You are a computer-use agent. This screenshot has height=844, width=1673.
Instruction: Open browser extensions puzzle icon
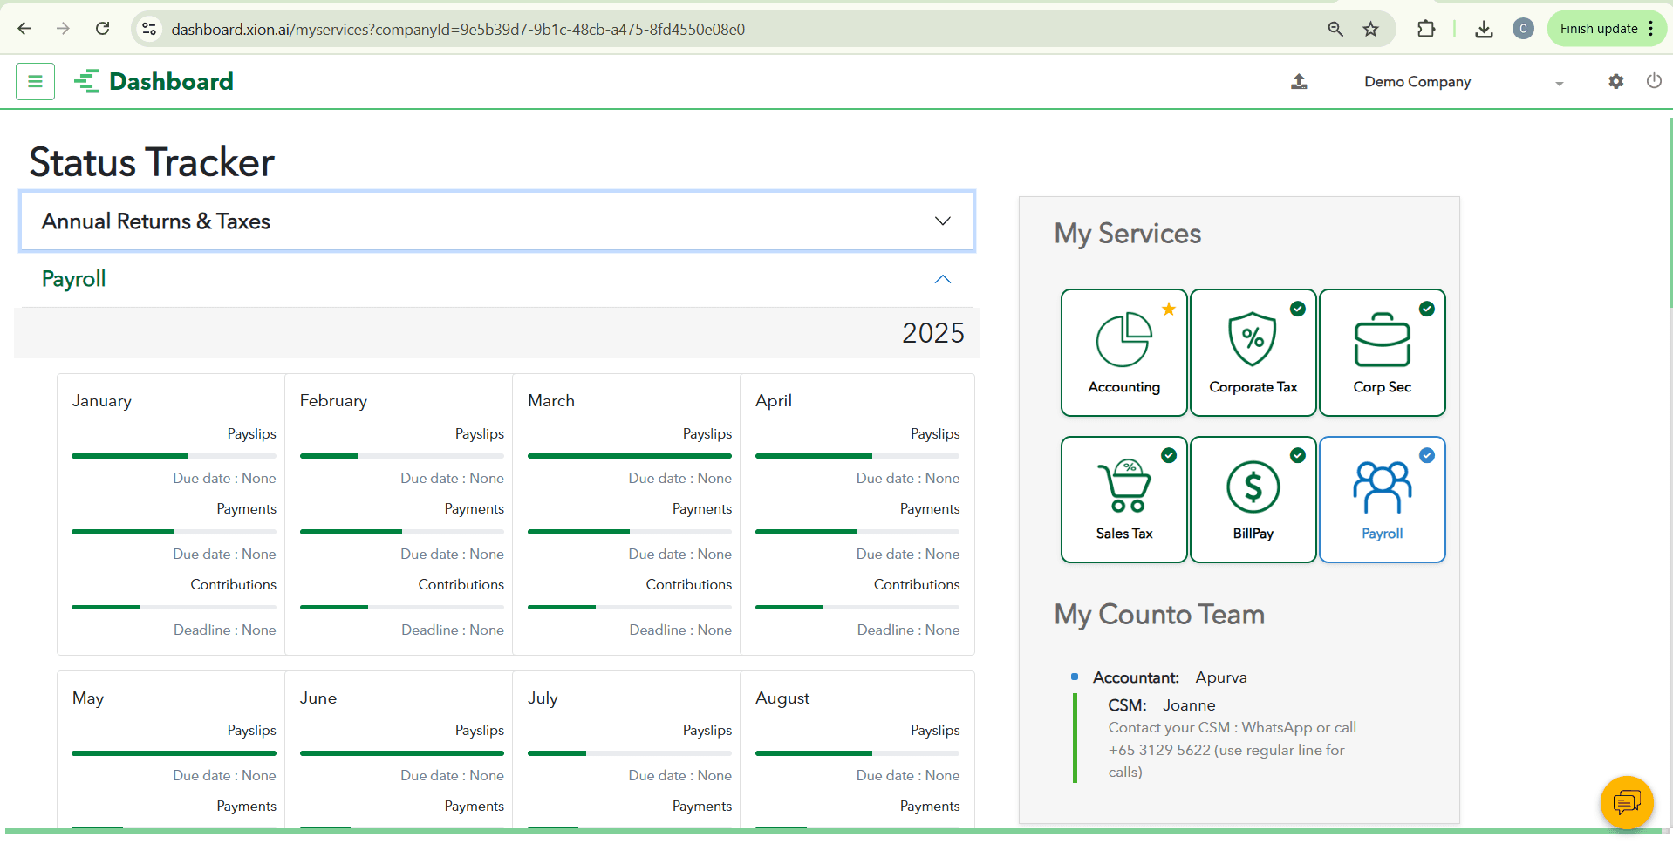[1426, 29]
